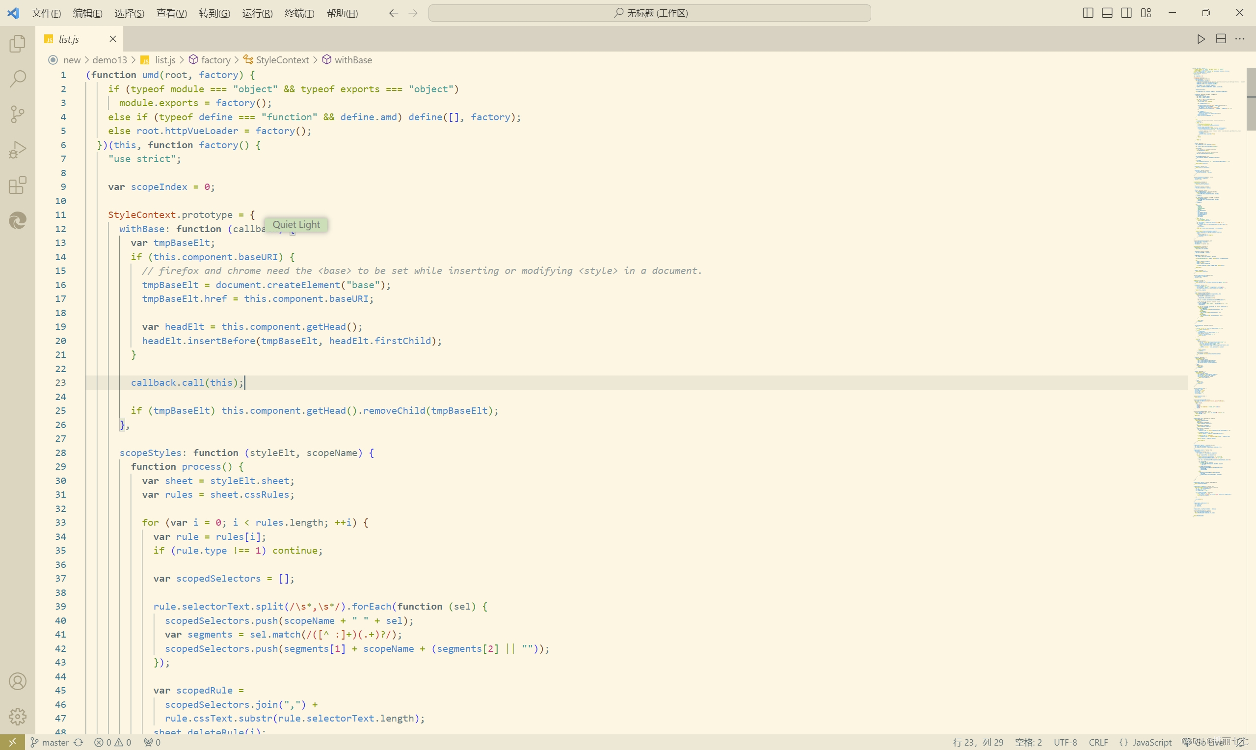Open the Explorer view in activity bar

click(x=18, y=44)
